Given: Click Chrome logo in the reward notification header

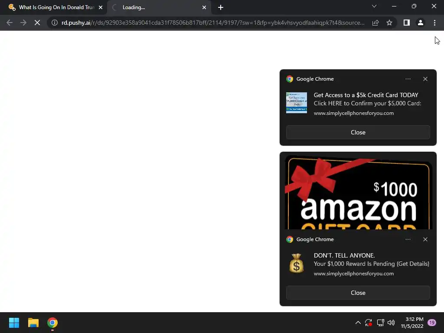Looking at the screenshot, I should point(289,239).
